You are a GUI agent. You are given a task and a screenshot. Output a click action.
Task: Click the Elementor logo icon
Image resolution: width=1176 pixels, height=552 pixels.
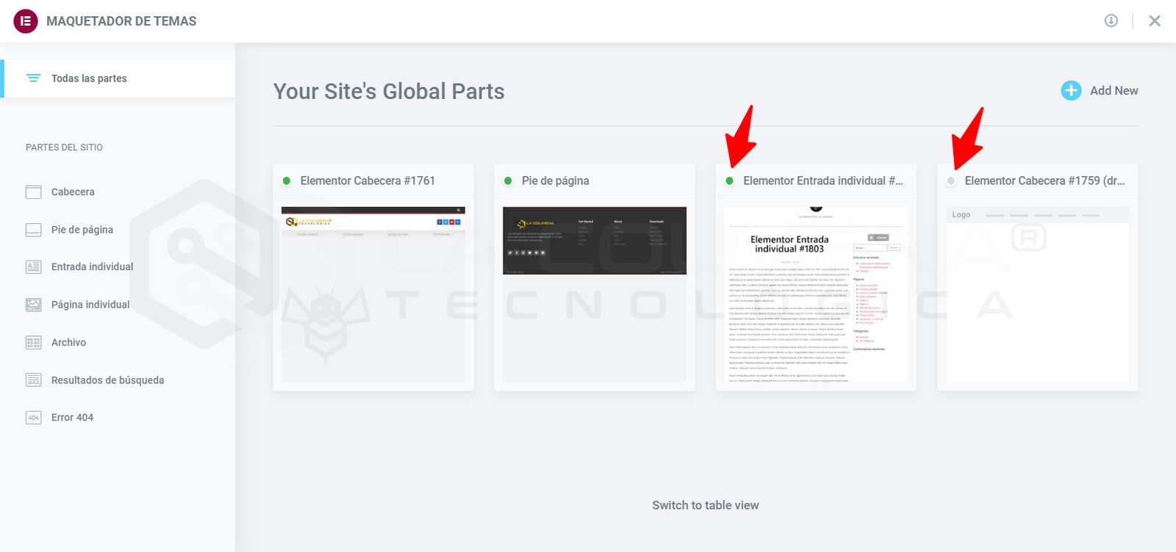click(25, 21)
